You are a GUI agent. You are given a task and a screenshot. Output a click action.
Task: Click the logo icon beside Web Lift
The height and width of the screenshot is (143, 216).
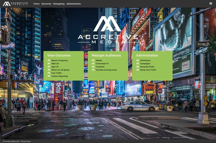point(49,63)
